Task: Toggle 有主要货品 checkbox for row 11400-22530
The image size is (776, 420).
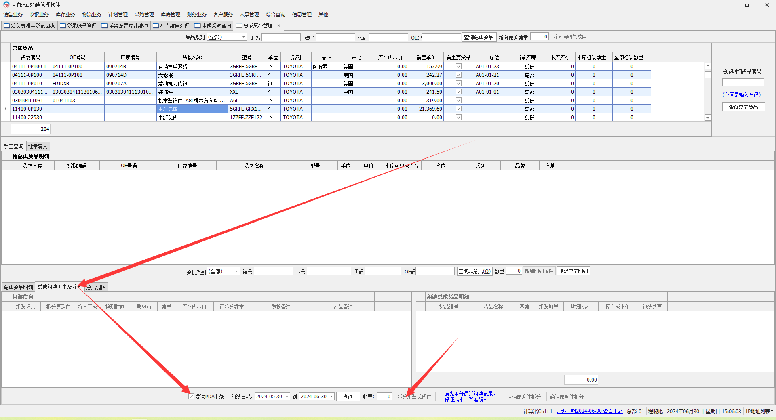Action: (459, 117)
